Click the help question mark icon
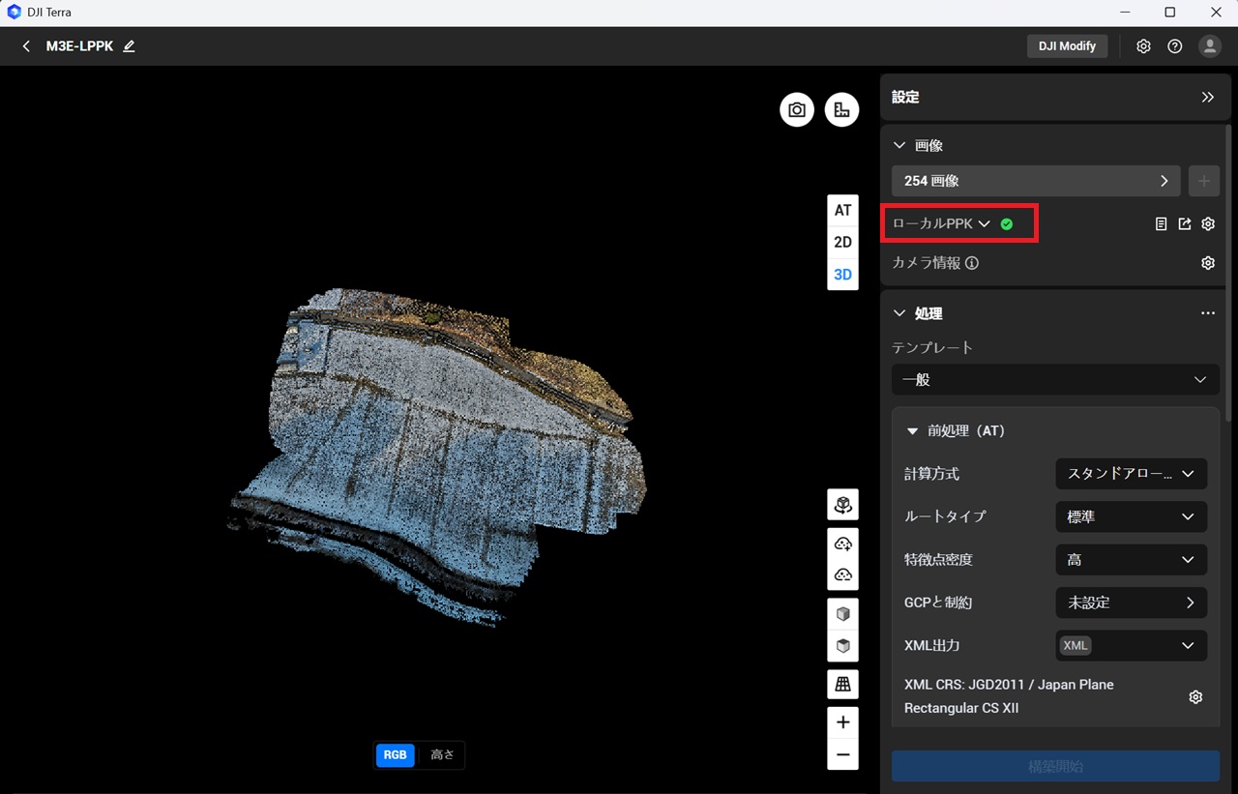The image size is (1238, 794). click(1174, 46)
